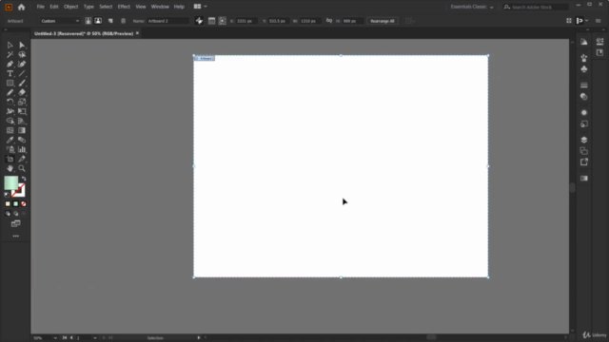Toggle constrain width and height link

329,21
